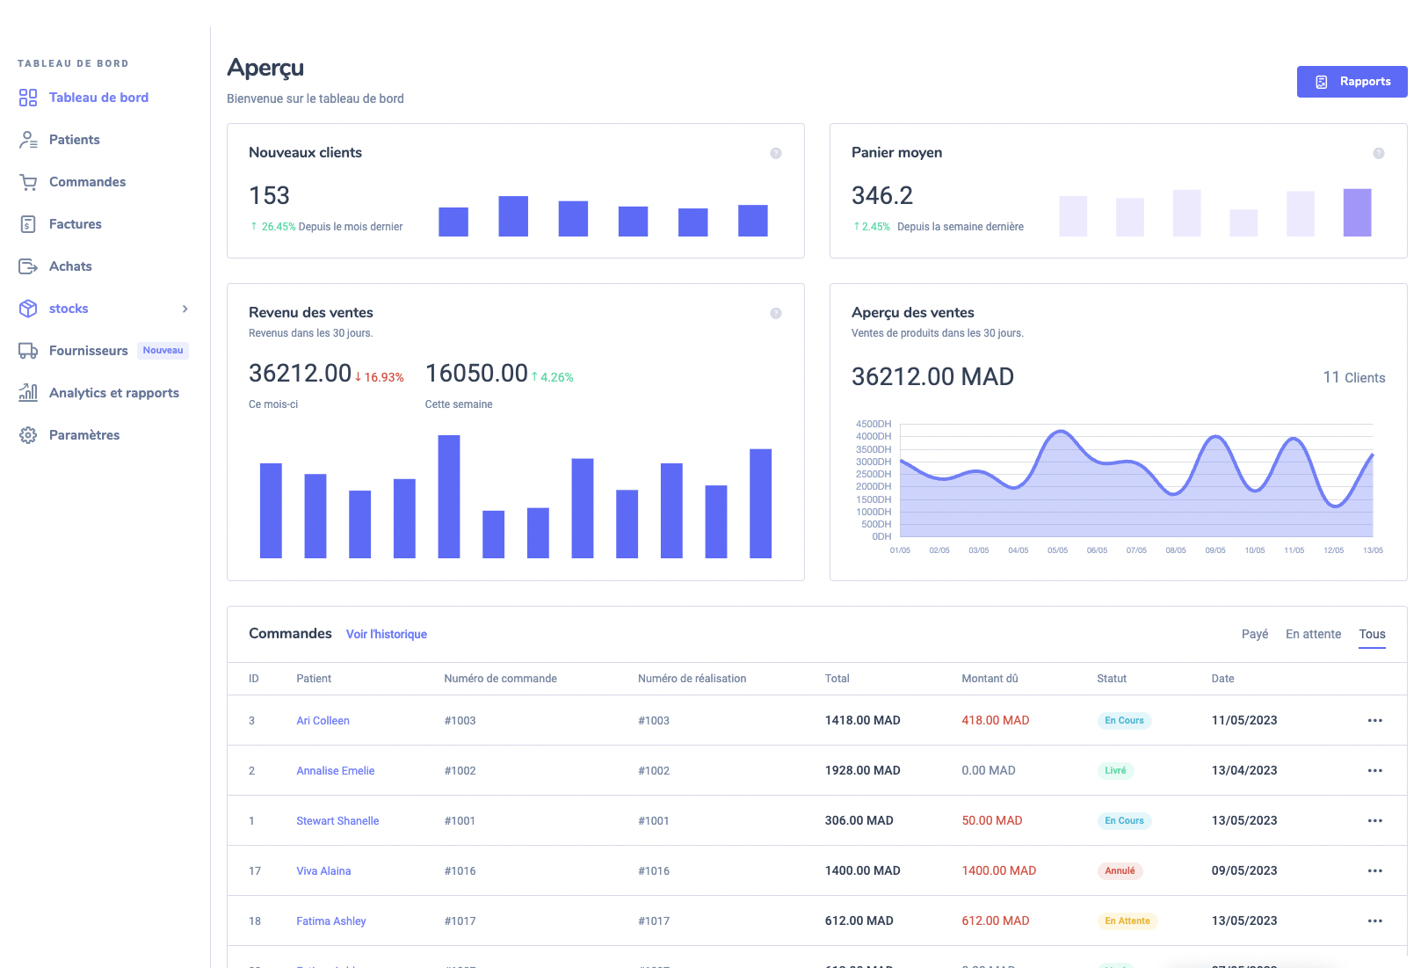Click the Analytics chart icon

click(28, 393)
